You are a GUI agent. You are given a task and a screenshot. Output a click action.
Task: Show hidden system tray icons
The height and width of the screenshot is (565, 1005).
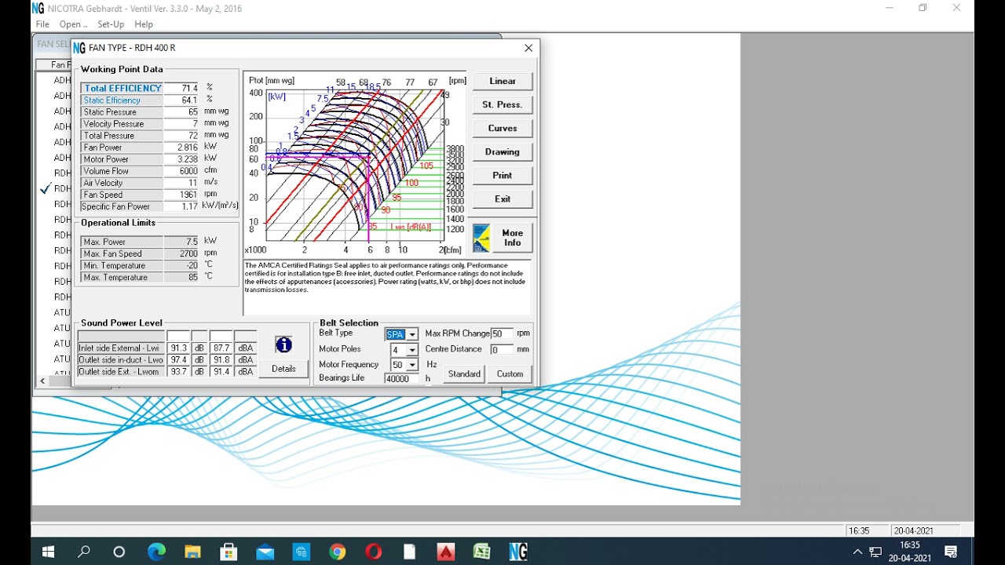coord(857,552)
